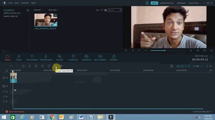Open the Music library tab
This screenshot has width=215, height=120.
tap(19, 58)
